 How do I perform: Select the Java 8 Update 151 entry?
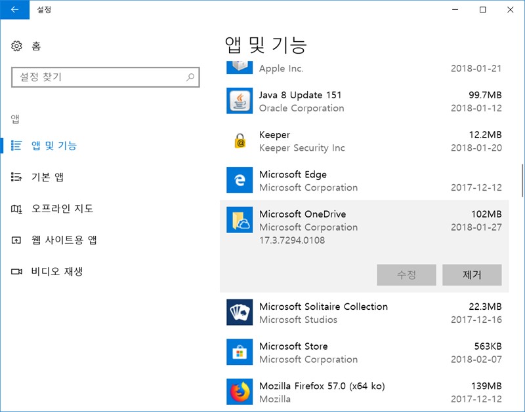coord(364,102)
